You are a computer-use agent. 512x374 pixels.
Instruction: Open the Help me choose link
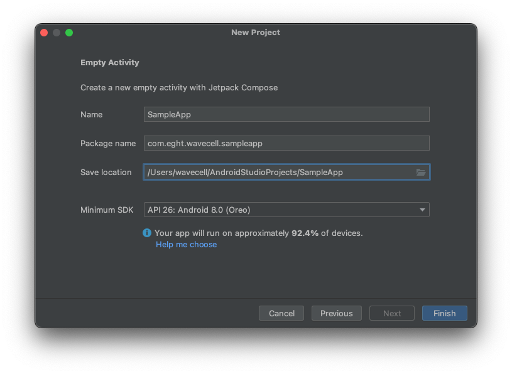[186, 245]
